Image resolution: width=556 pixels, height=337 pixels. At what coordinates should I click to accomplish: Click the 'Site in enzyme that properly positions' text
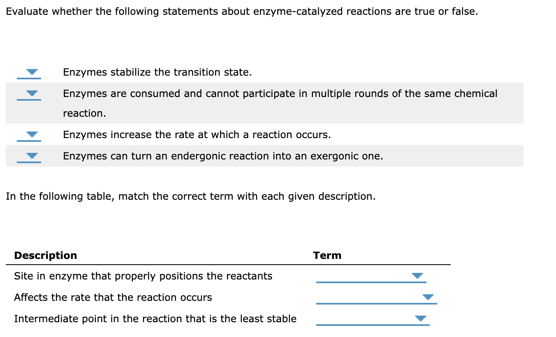[143, 276]
